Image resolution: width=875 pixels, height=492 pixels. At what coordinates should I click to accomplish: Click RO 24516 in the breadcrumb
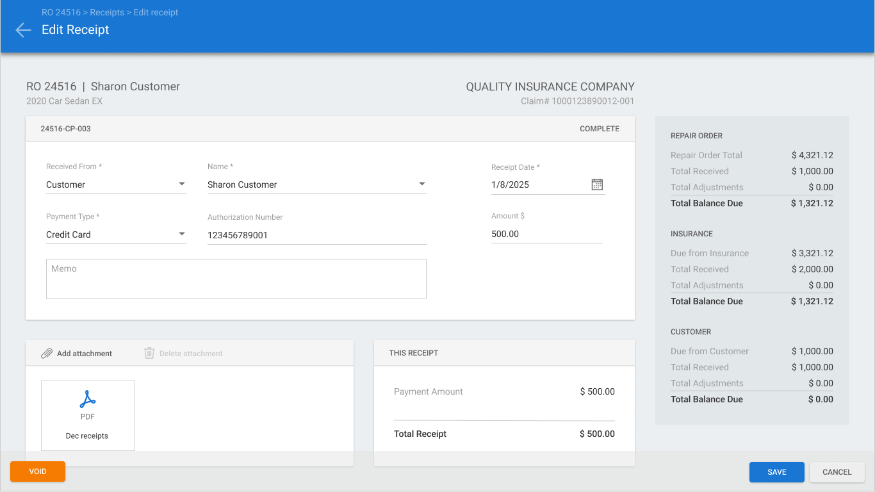coord(61,12)
